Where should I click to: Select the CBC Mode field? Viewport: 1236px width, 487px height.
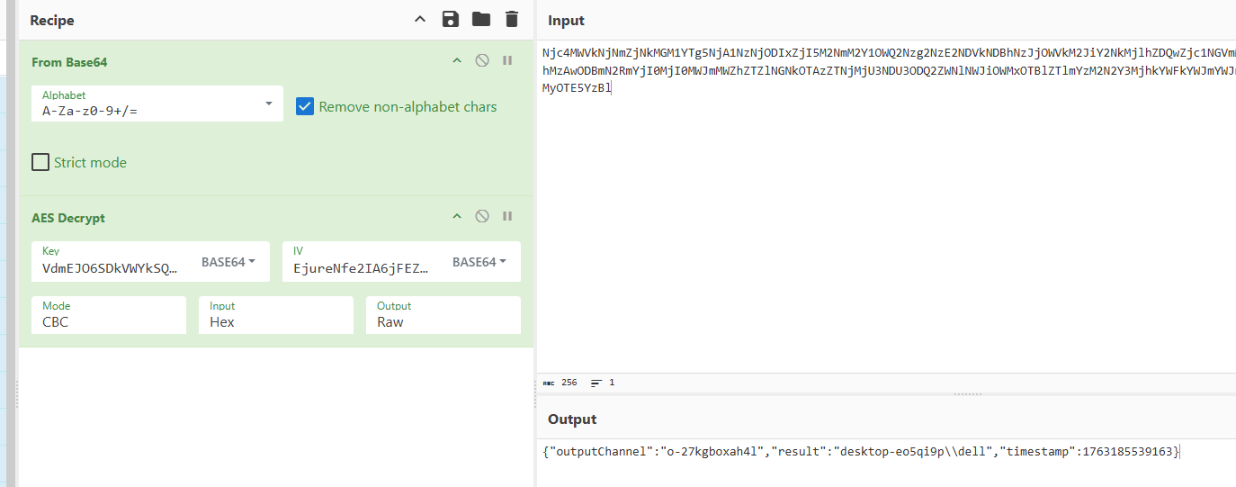[108, 315]
